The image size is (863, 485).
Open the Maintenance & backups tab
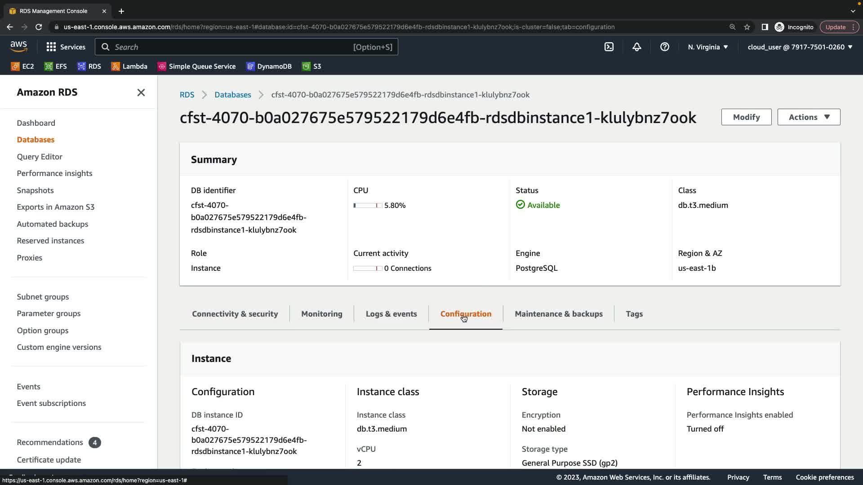coord(558,314)
